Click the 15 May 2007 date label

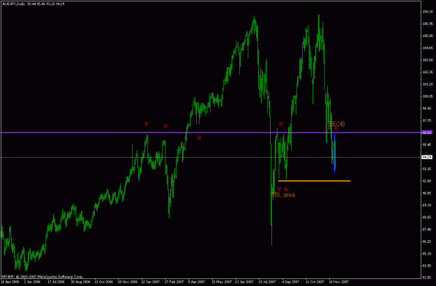[221, 282]
